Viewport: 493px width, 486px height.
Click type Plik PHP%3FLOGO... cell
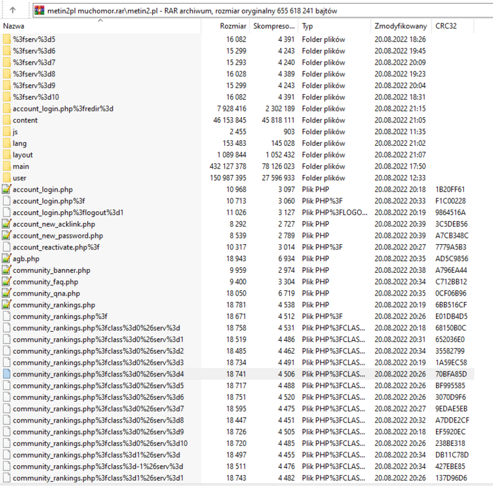(334, 213)
